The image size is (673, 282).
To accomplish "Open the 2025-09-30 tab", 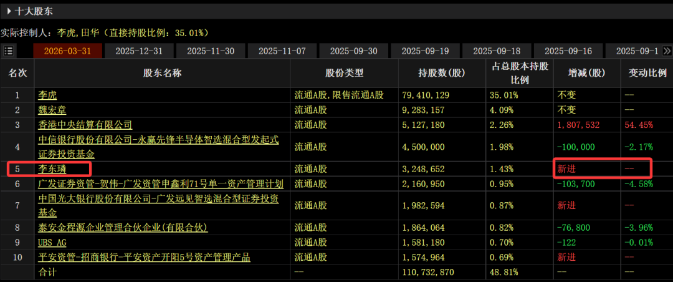I will (354, 51).
